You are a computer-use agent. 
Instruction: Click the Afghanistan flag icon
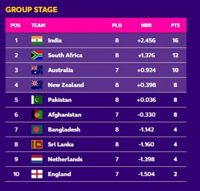[x=37, y=115]
